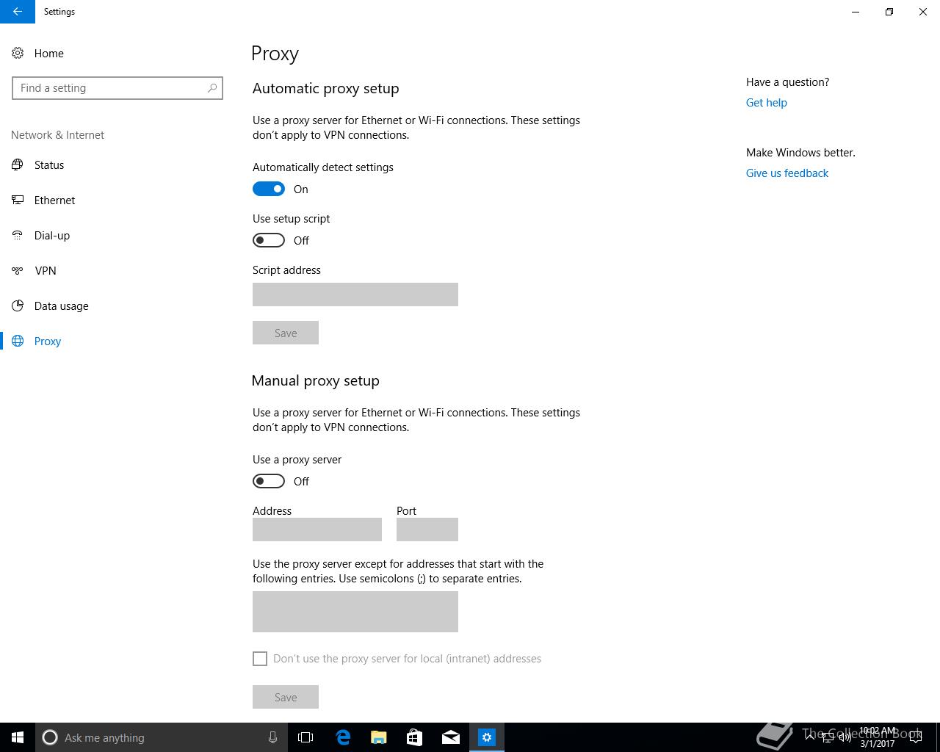The height and width of the screenshot is (752, 940).
Task: Click the search magnifier in Find a setting
Action: point(212,88)
